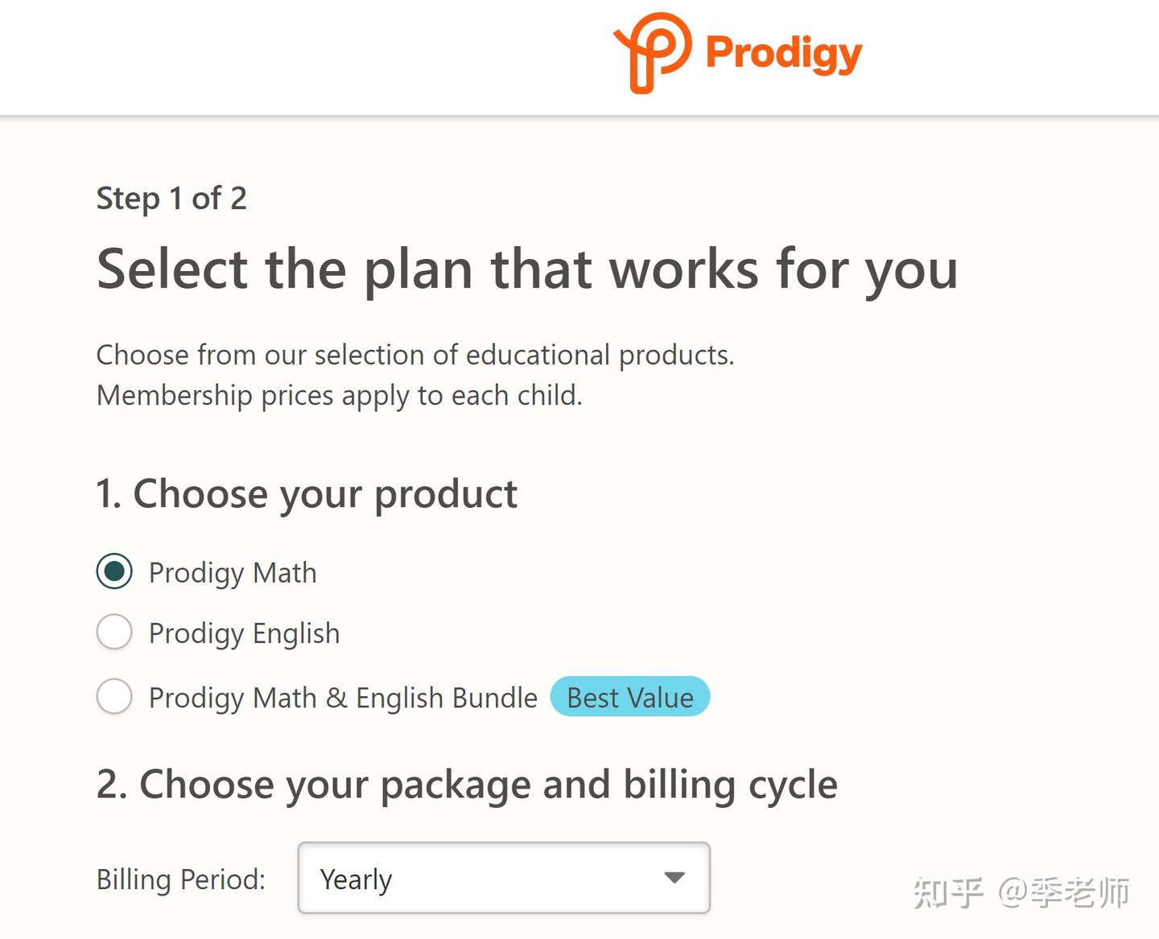1159x939 pixels.
Task: Select the Prodigy Math radio button
Action: click(x=114, y=572)
